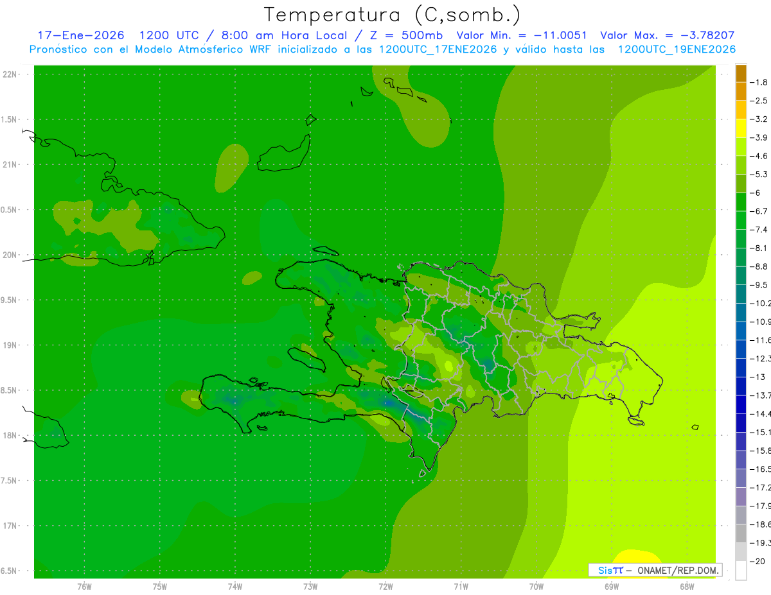
Task: Click the '74W' longitude label
Action: click(235, 587)
